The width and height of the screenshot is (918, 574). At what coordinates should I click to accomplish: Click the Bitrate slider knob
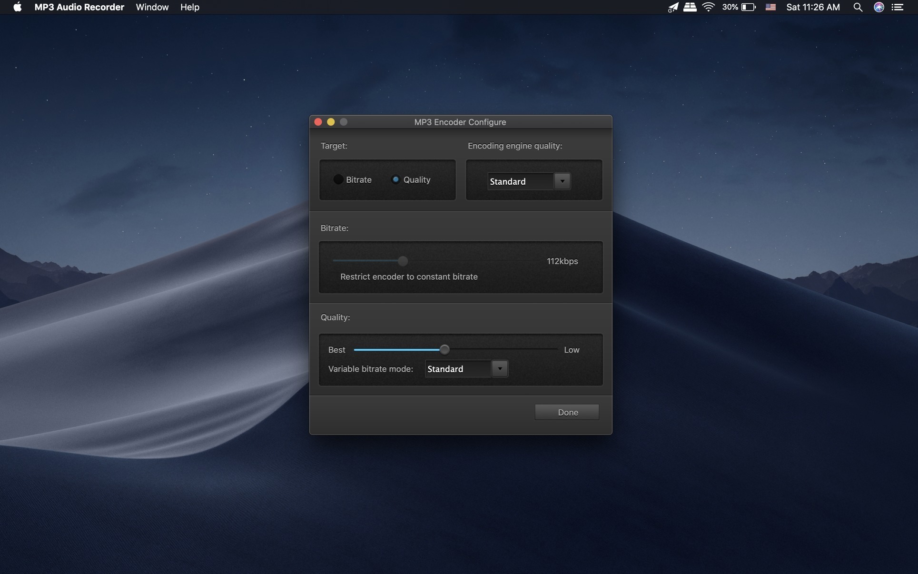pos(403,261)
